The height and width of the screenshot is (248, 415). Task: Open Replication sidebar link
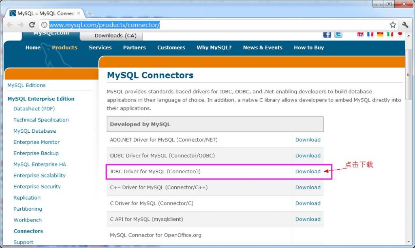27,198
